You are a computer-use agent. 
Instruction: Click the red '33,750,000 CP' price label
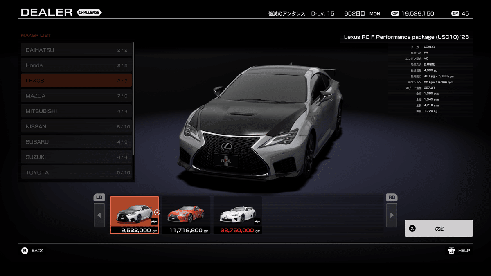[x=241, y=231]
